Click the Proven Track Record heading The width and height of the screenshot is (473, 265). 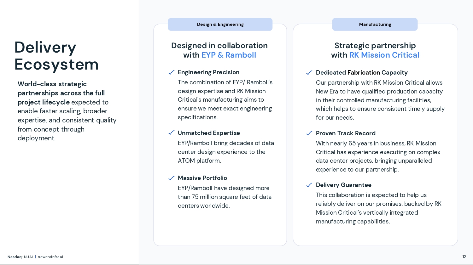tap(346, 133)
